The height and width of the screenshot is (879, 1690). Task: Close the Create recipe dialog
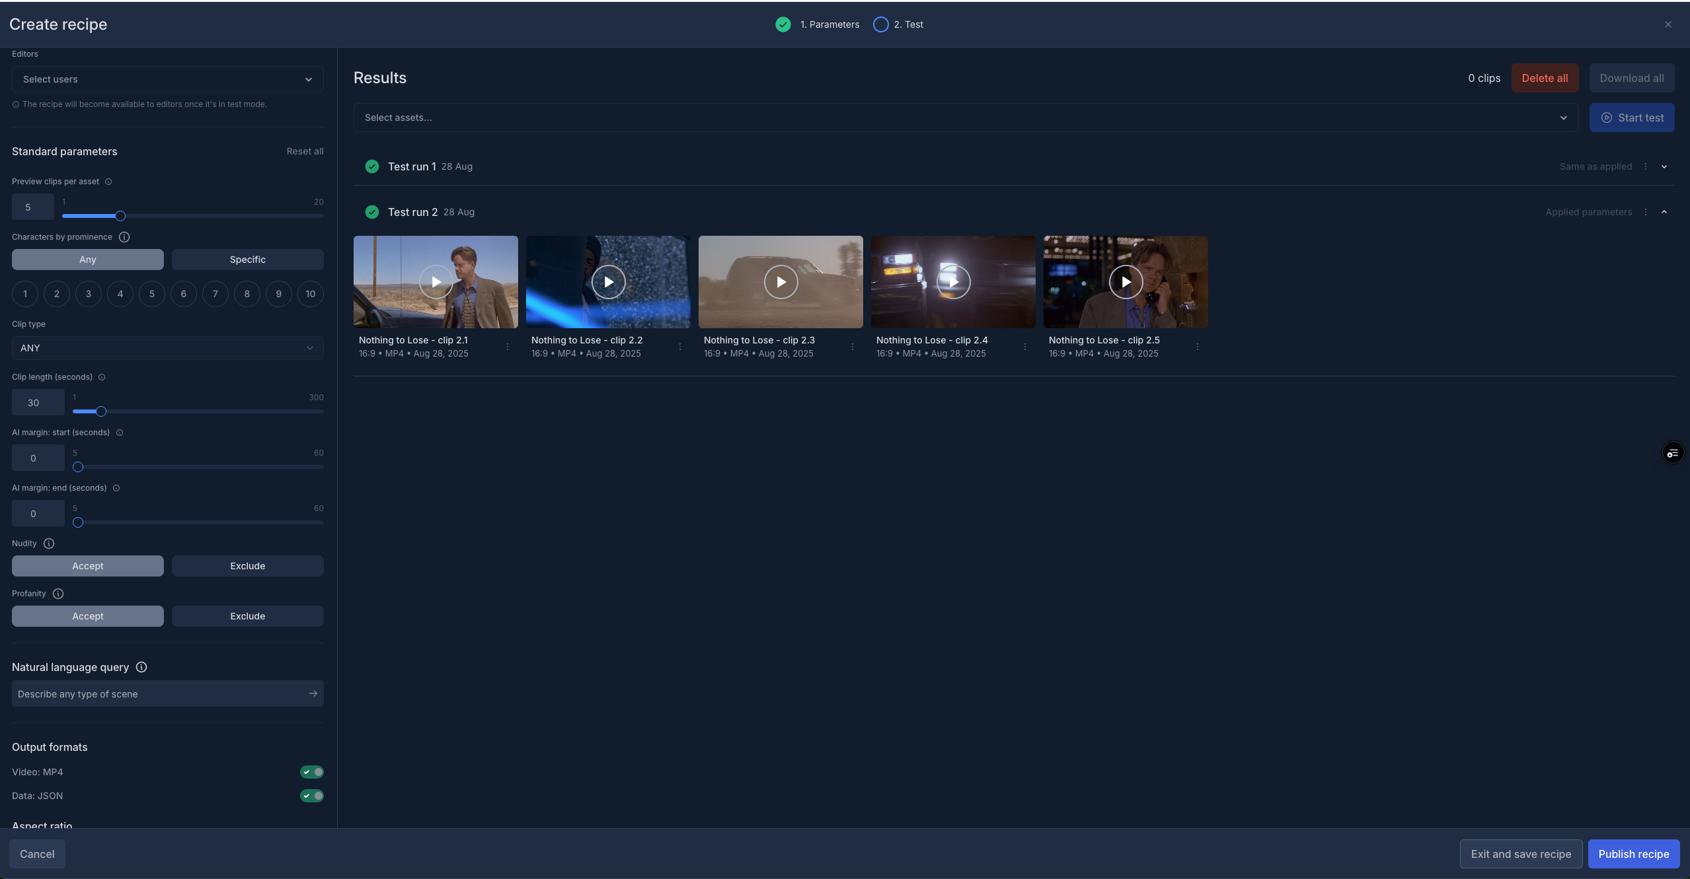[1668, 24]
